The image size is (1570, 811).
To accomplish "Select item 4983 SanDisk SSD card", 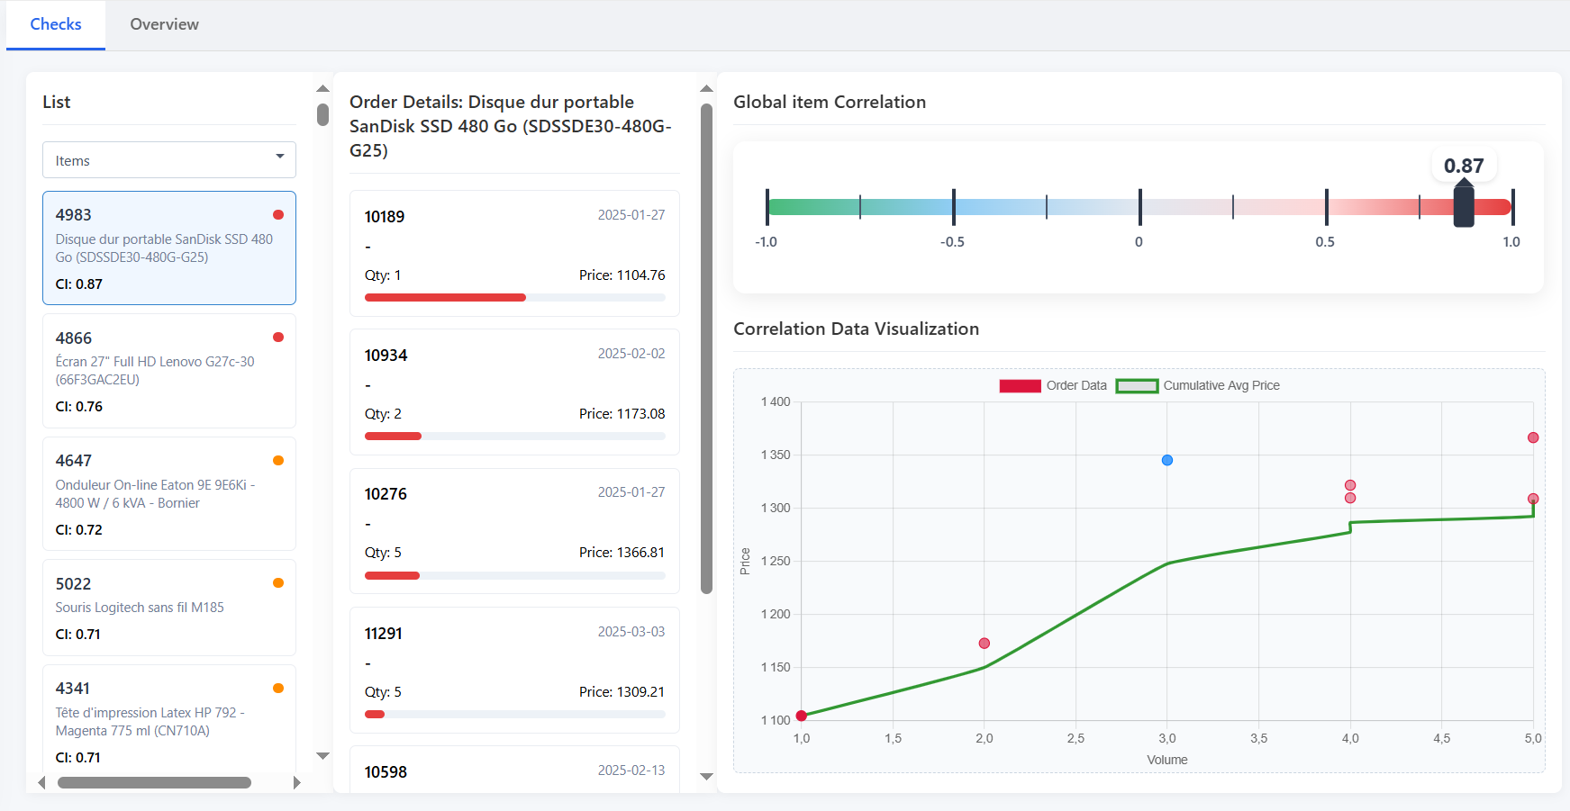I will pyautogui.click(x=169, y=248).
